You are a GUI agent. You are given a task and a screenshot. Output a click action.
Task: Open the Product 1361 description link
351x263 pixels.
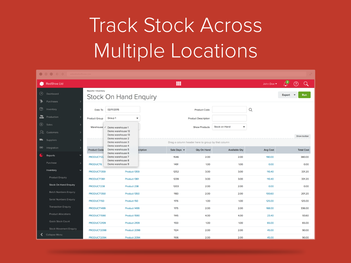tap(132, 179)
